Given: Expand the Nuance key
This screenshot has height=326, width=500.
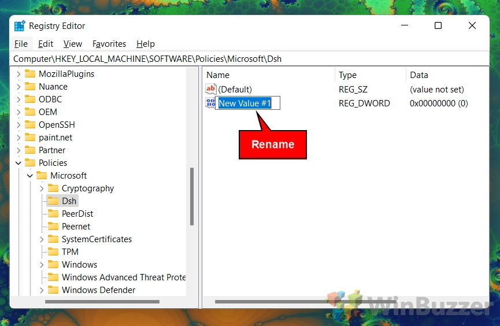Looking at the screenshot, I should pos(18,87).
